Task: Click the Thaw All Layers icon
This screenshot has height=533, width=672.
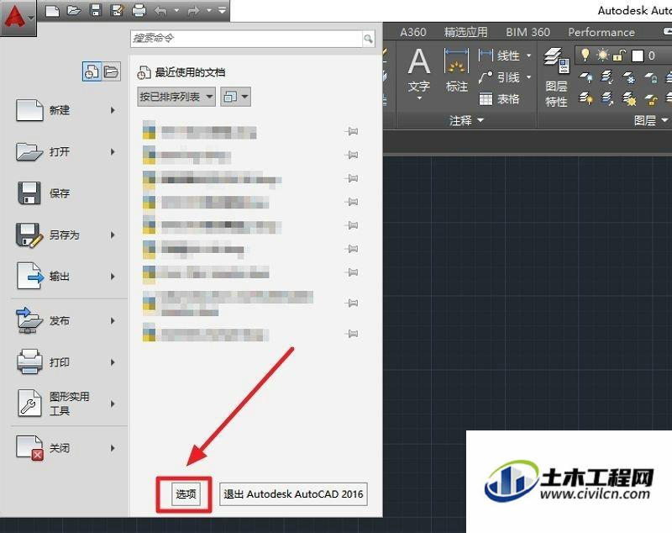Action: click(628, 99)
